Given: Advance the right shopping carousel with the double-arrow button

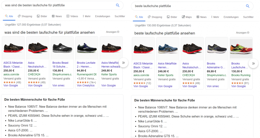Looking at the screenshot, I should pyautogui.click(x=253, y=64).
